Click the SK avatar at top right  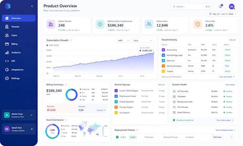pos(232,6)
